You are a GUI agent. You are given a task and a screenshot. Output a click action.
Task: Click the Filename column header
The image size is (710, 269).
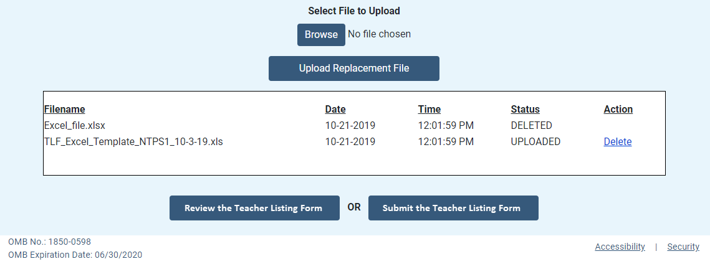tap(65, 110)
